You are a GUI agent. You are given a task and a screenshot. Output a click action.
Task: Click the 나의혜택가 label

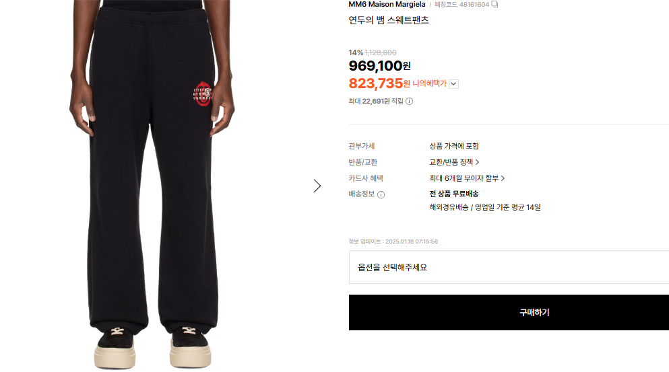pyautogui.click(x=429, y=83)
